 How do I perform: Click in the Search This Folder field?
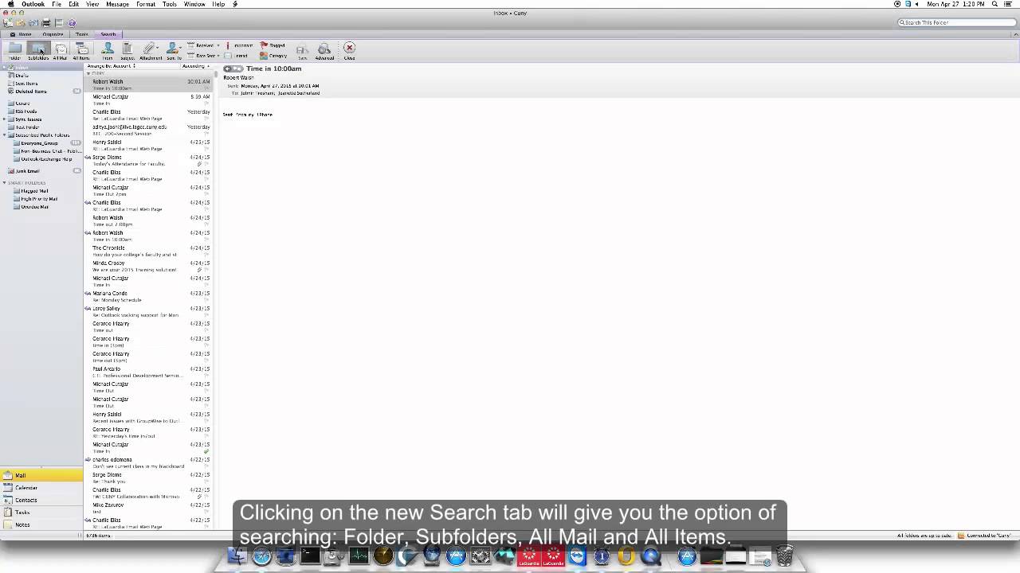pyautogui.click(x=956, y=22)
